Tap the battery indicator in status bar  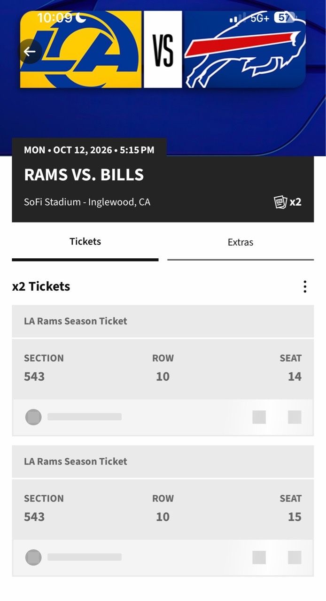(286, 18)
